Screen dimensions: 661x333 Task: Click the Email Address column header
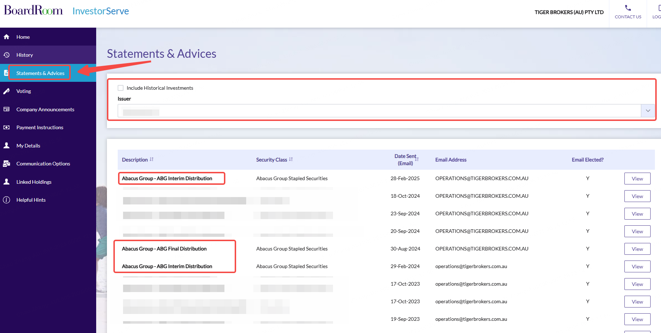tap(451, 160)
